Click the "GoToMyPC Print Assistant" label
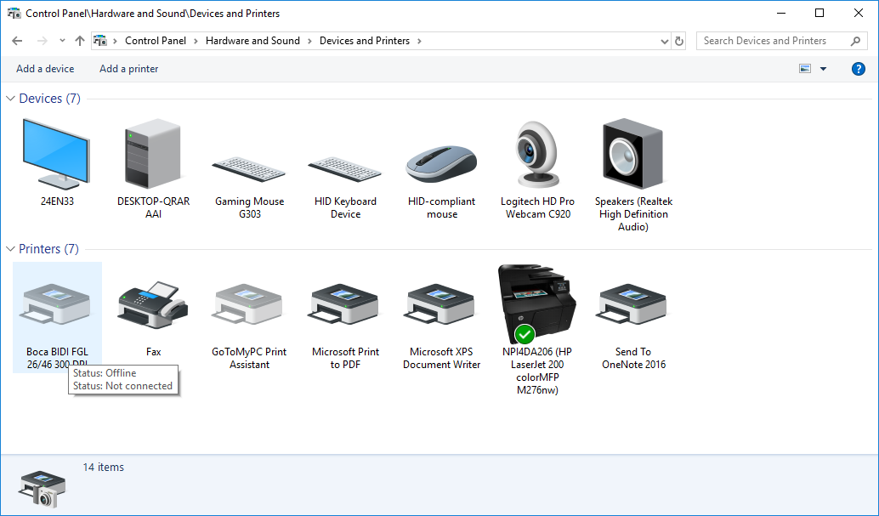The image size is (879, 516). click(x=249, y=358)
